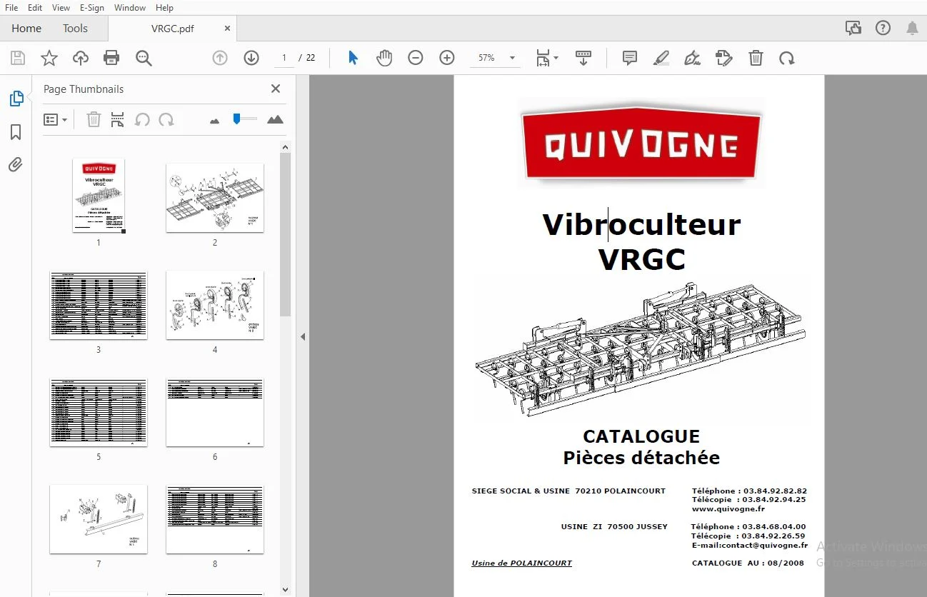Select page 8 thumbnail
Viewport: 927px width, 597px height.
[x=215, y=519]
